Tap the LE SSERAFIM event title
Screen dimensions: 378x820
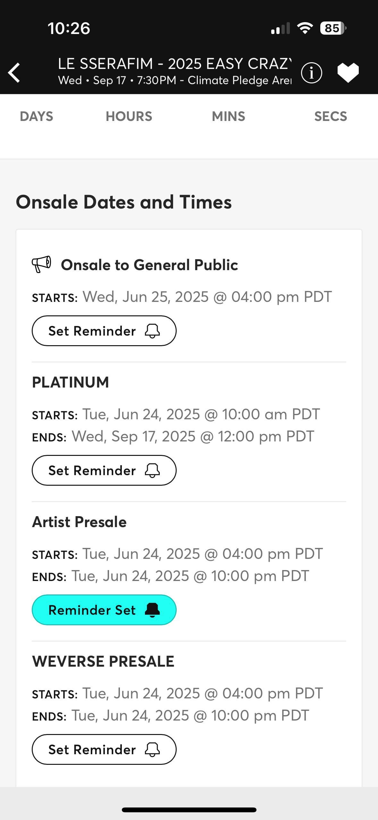coord(175,64)
